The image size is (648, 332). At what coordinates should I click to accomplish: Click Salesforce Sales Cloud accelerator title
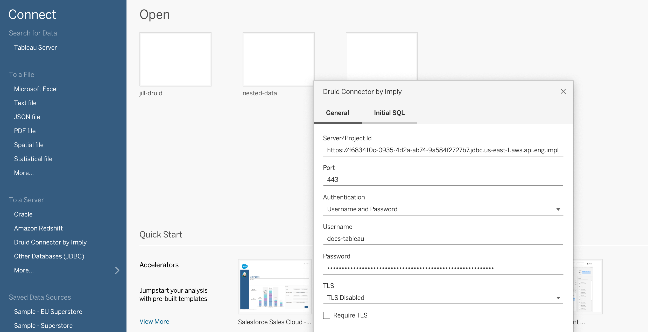274,322
